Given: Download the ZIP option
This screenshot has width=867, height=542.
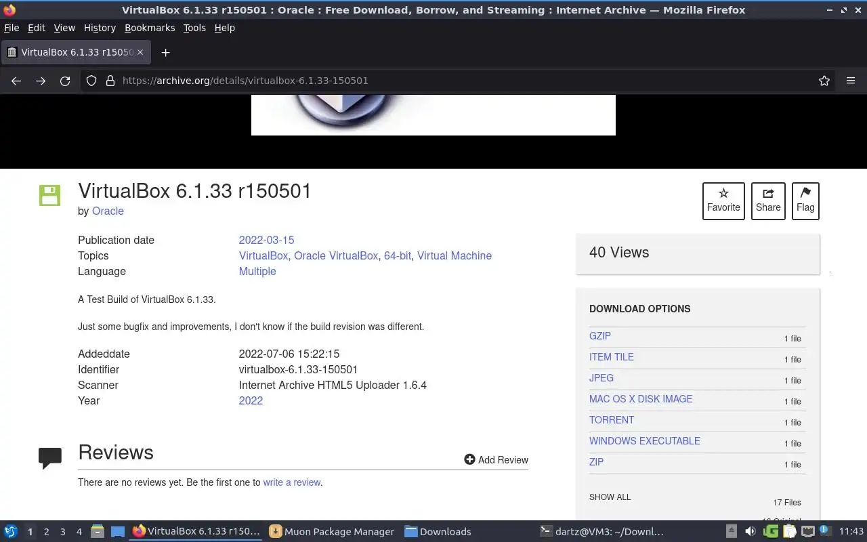Looking at the screenshot, I should (x=596, y=461).
